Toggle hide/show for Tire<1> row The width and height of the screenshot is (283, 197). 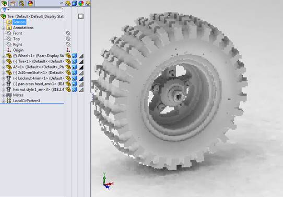[x=68, y=61]
